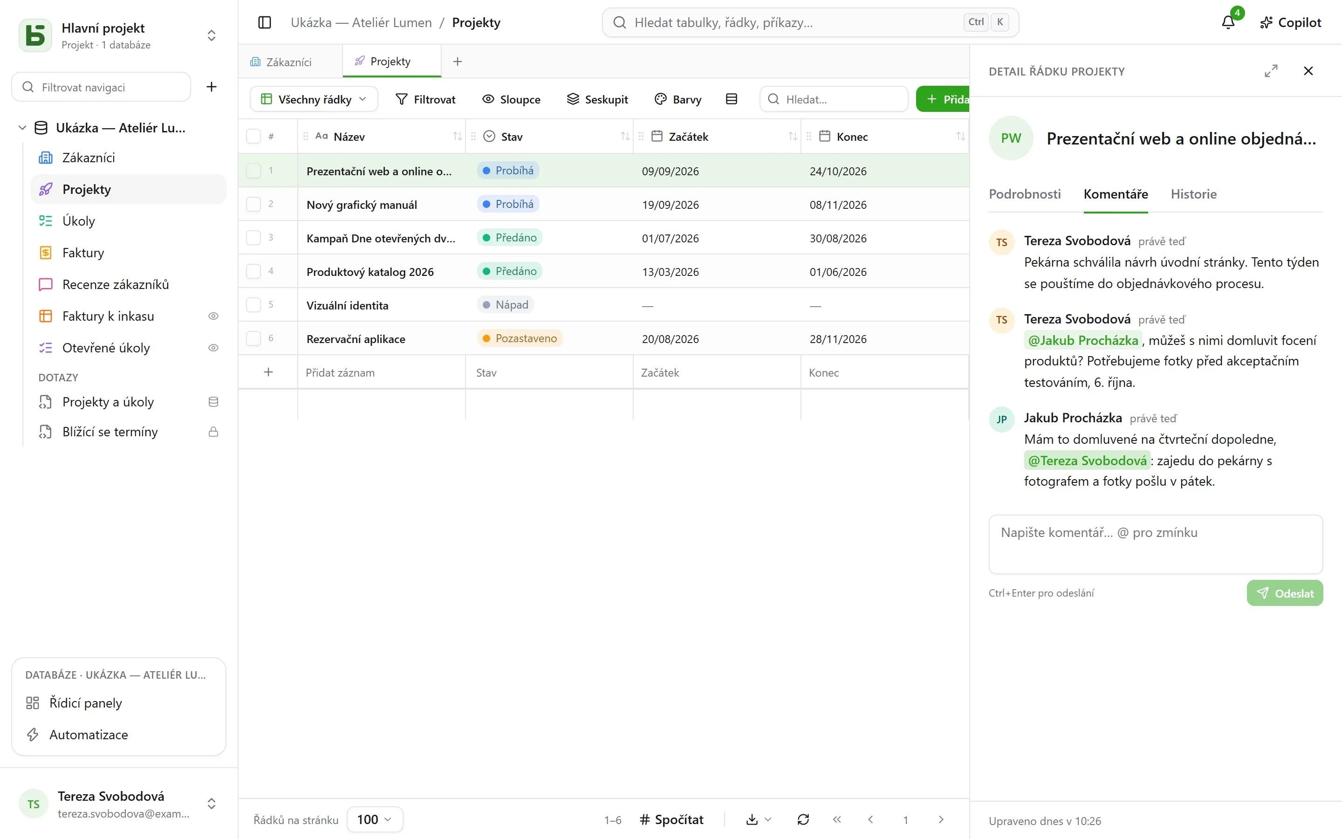
Task: Open rows per page 100 dropdown
Action: (x=374, y=819)
